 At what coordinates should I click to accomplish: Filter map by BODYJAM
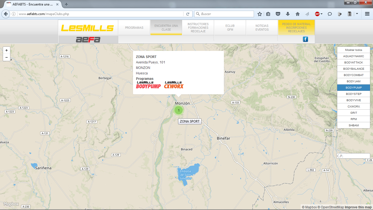point(354,81)
